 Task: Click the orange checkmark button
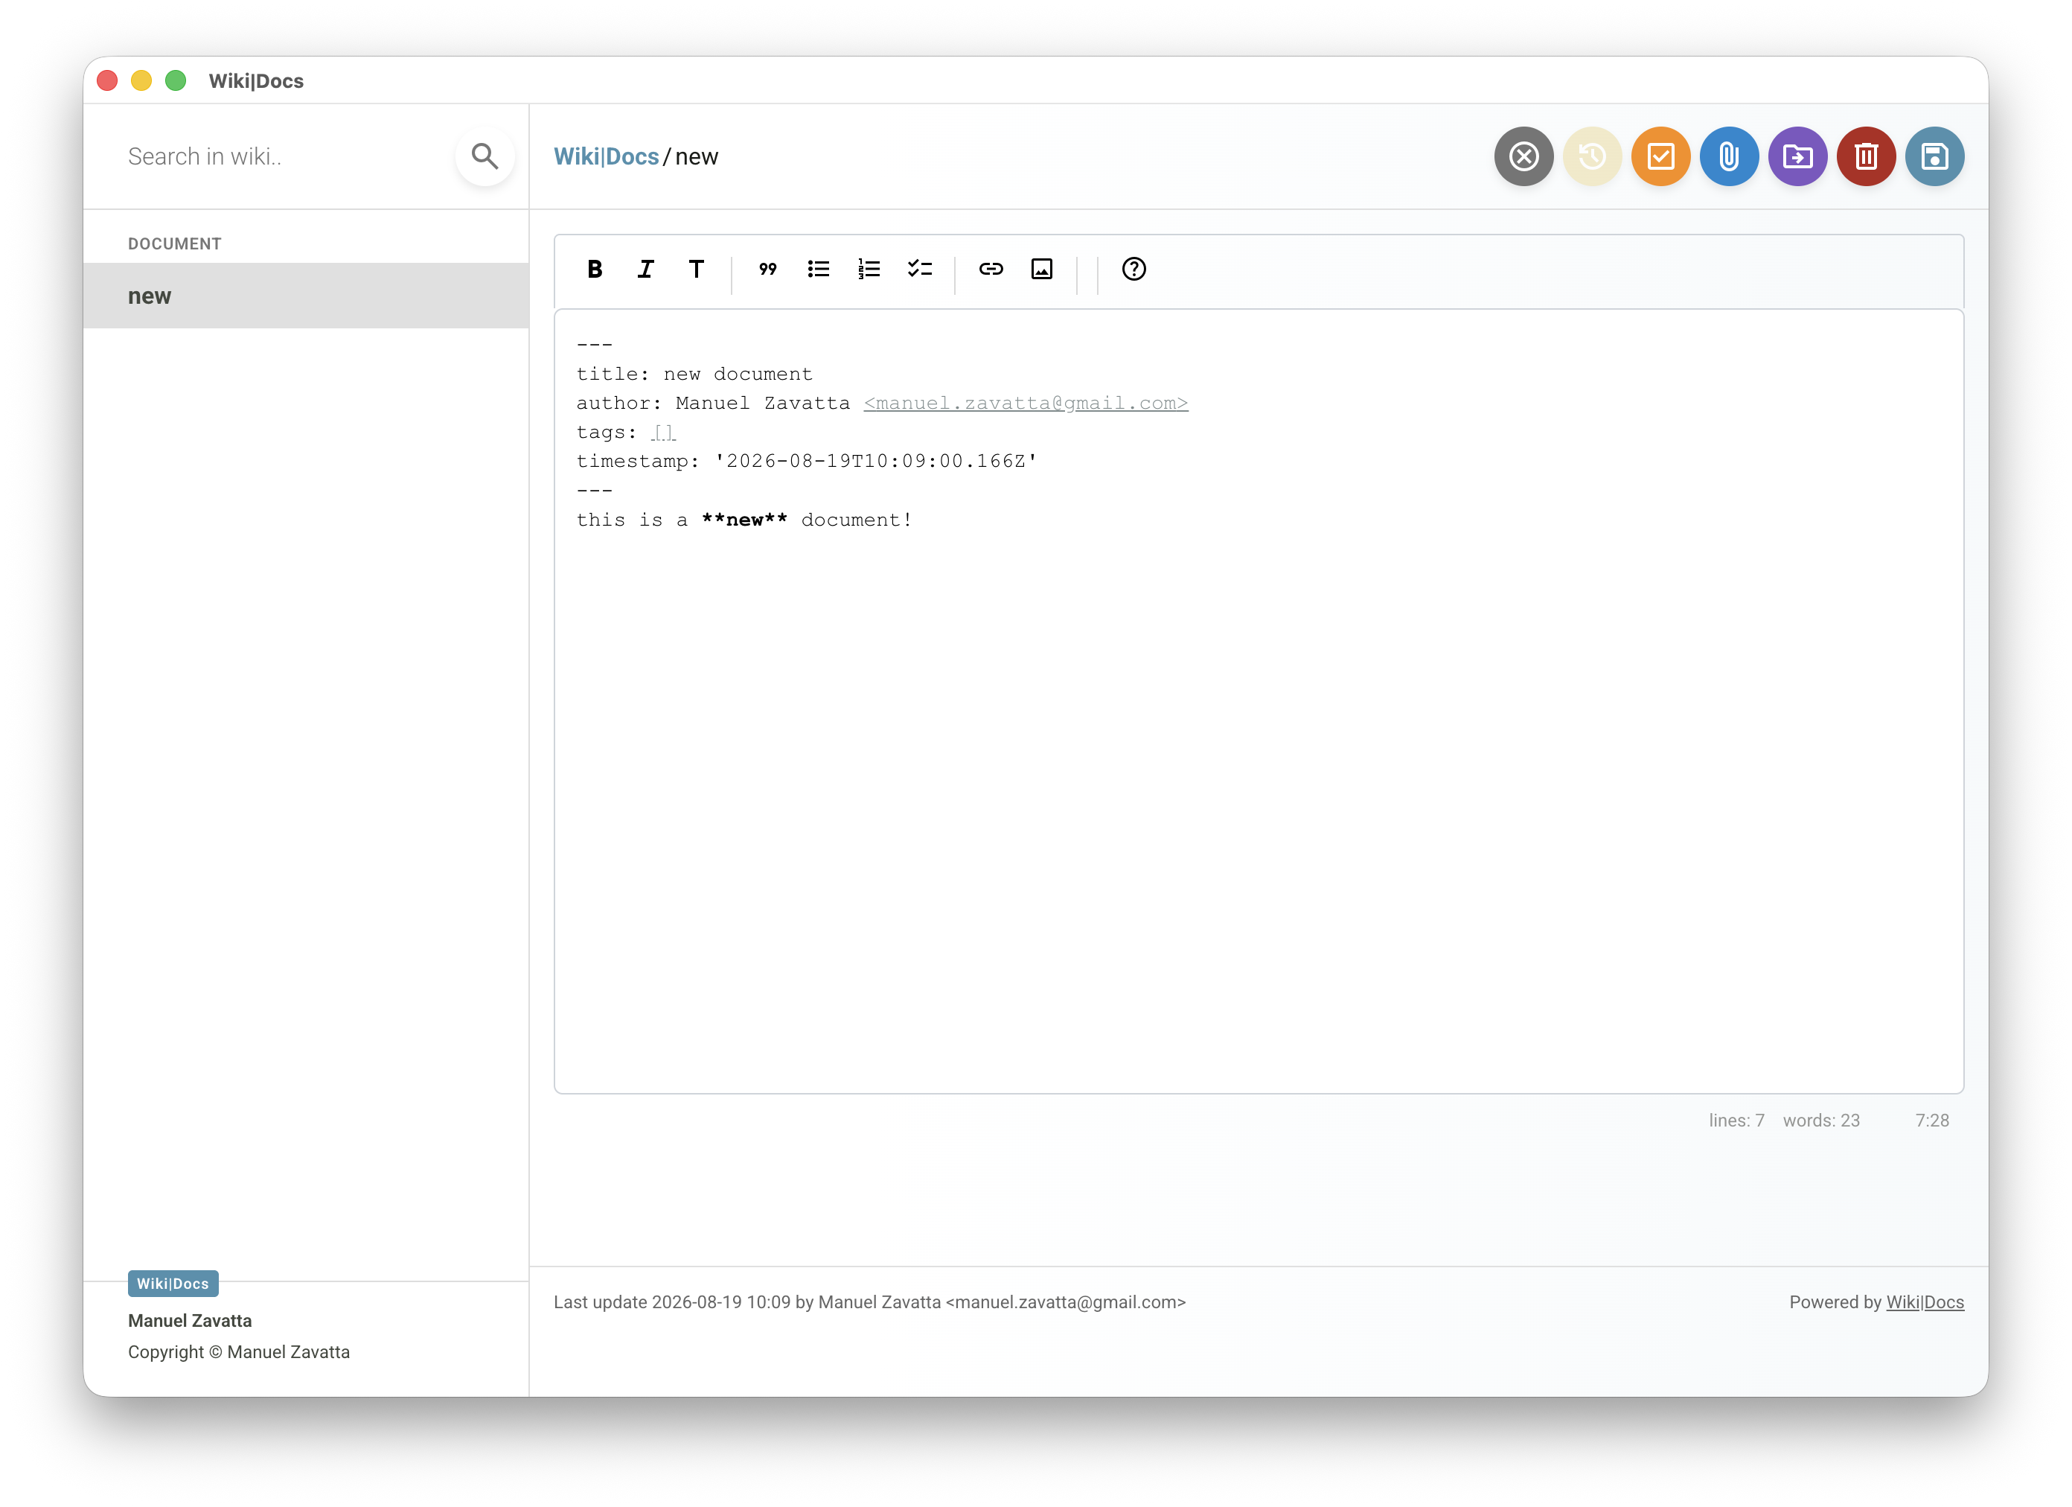(1661, 156)
